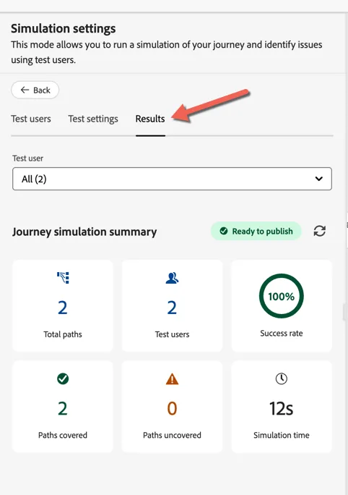
Task: Open the Test user dropdown showing All (2)
Action: pos(172,179)
